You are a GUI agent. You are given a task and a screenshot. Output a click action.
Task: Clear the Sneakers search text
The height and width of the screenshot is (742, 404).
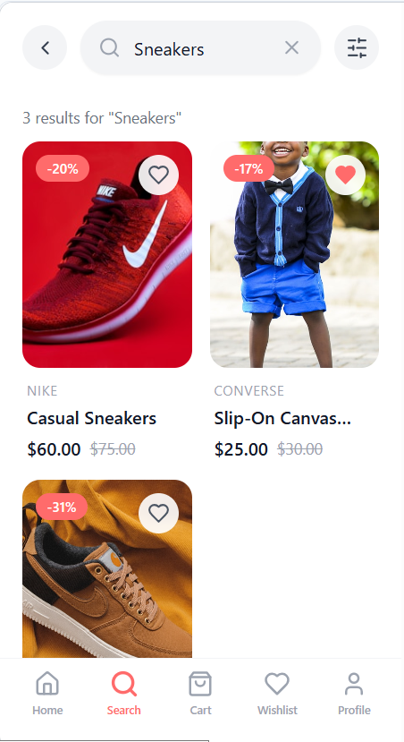click(291, 47)
